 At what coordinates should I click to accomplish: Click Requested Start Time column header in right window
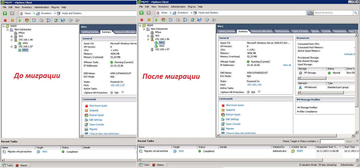click(329, 147)
